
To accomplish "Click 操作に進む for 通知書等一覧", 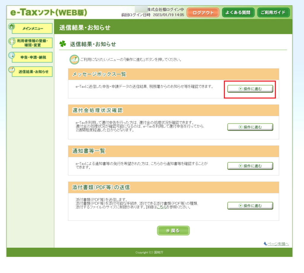I will click(250, 166).
